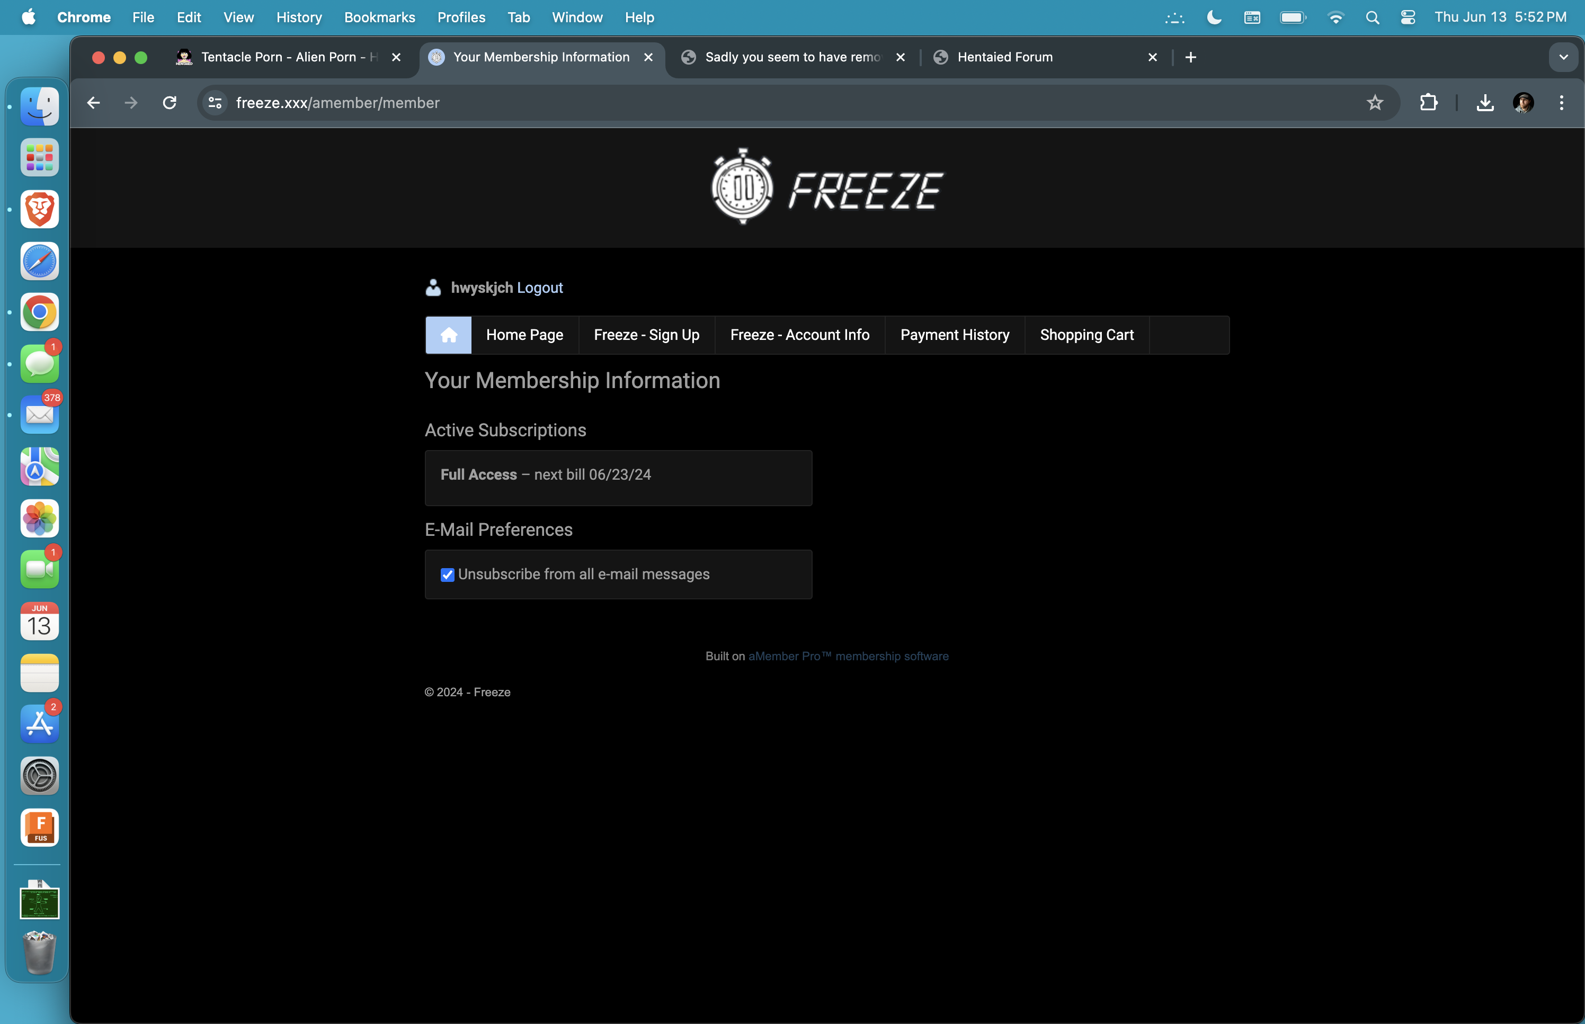Open macOS Control Center icon in menu bar
This screenshot has height=1024, width=1585.
point(1408,18)
